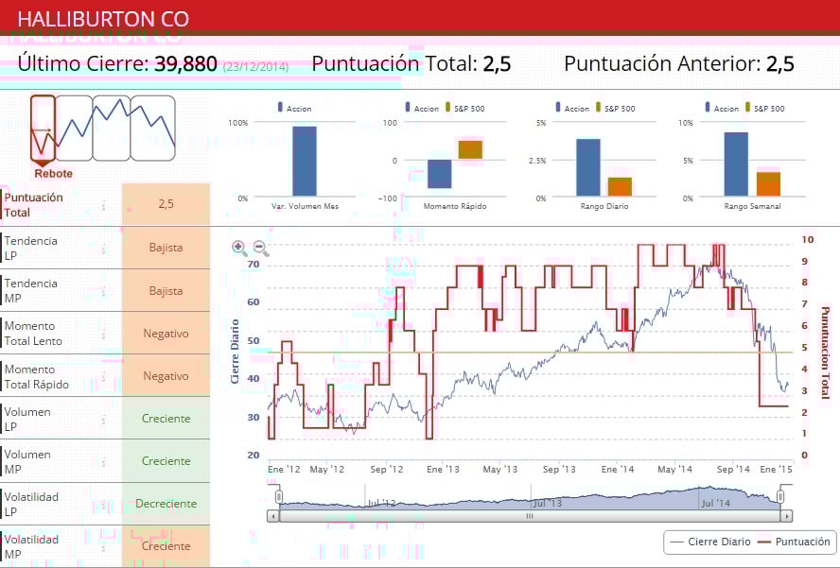Click the Var. Volumen Mes chart caption

coord(305,206)
